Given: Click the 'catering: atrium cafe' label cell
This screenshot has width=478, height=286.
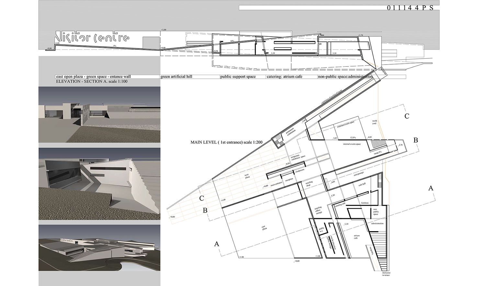Looking at the screenshot, I should coord(291,77).
